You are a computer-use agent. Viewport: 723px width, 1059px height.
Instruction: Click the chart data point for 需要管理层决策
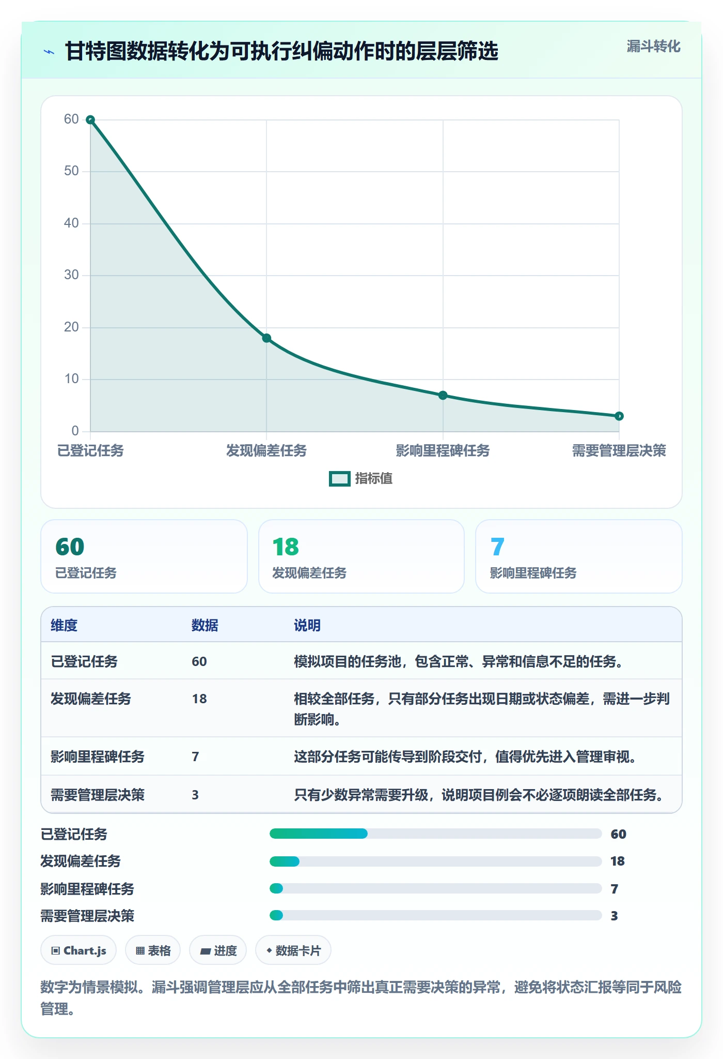pos(619,416)
